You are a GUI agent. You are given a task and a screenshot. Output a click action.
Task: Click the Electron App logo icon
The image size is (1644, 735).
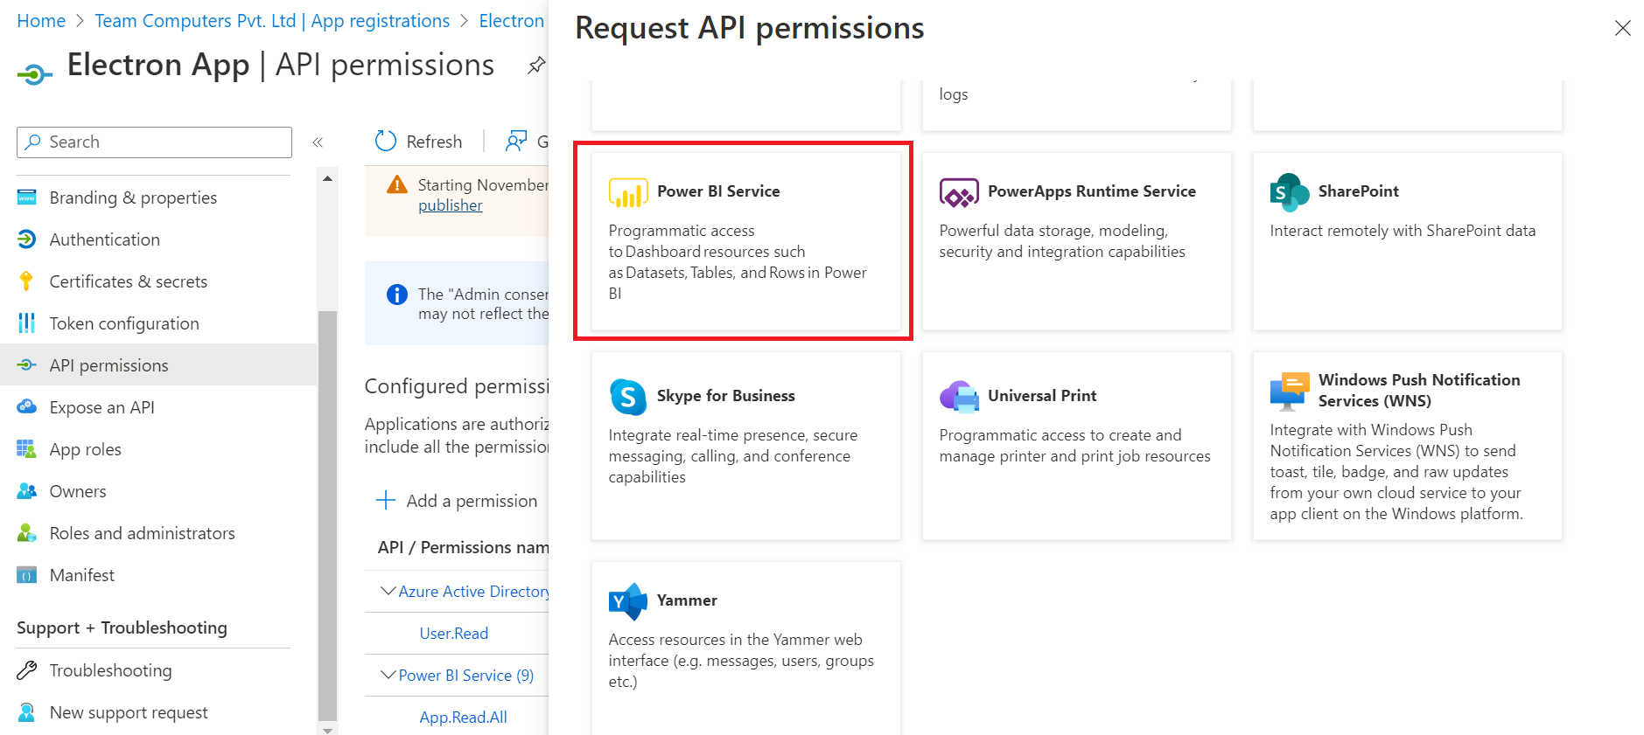(34, 74)
